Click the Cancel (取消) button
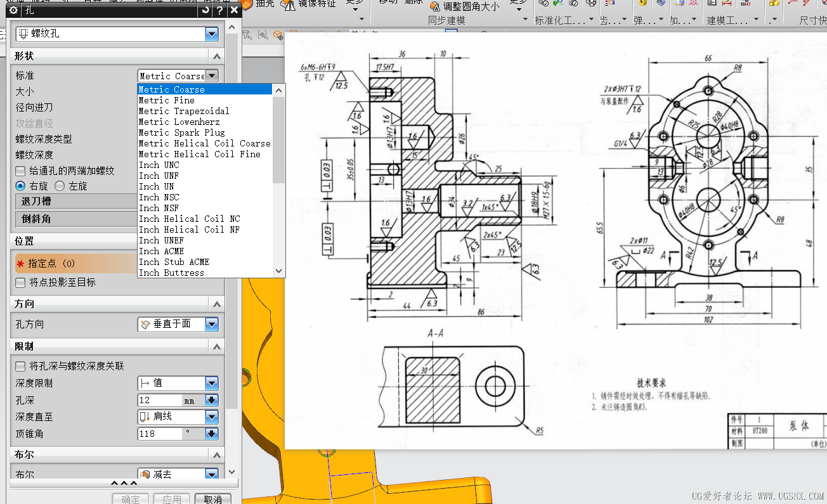 [x=212, y=500]
